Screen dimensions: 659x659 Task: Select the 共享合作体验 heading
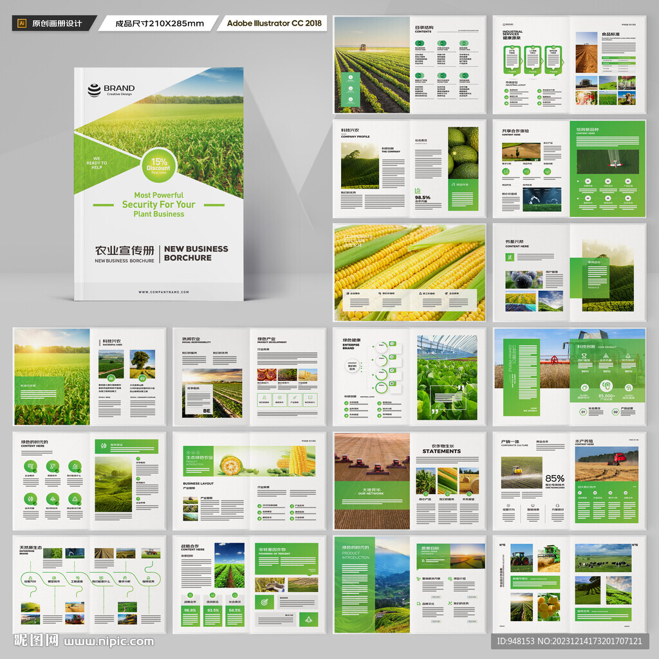click(515, 131)
